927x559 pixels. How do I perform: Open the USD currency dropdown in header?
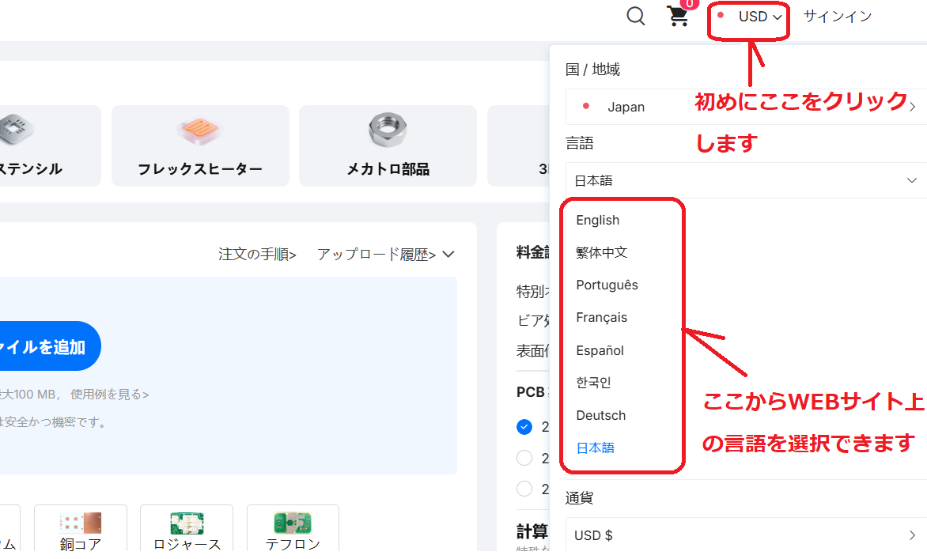(x=759, y=17)
